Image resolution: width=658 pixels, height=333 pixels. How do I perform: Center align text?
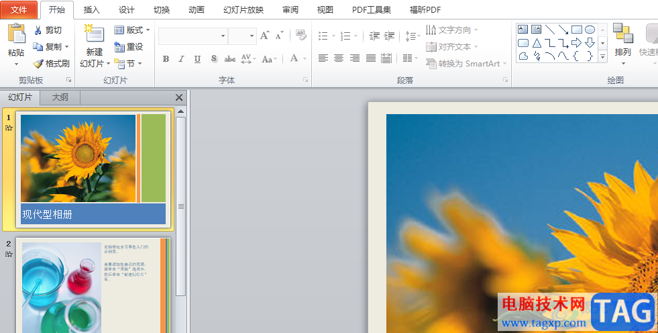(339, 58)
